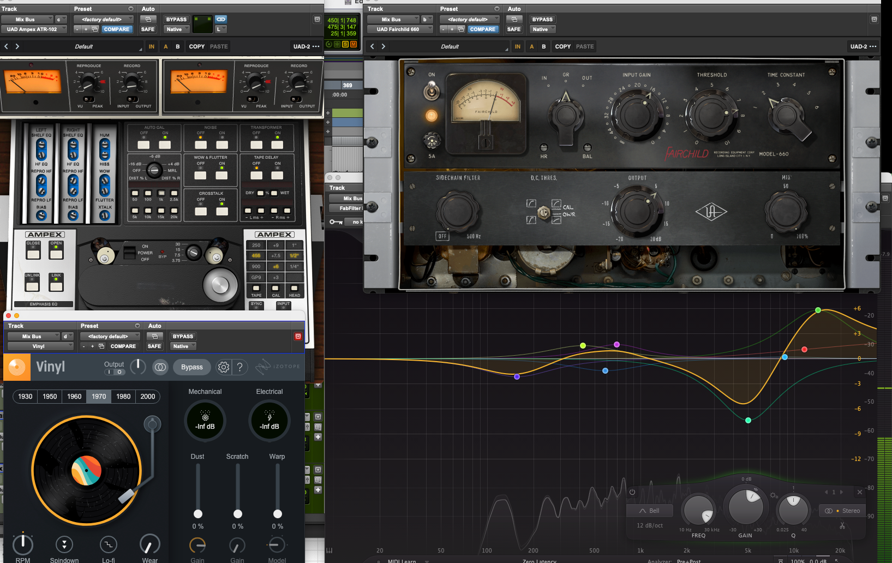
Task: Click the red plug-in target icon on Vinyl window
Action: pyautogui.click(x=298, y=336)
